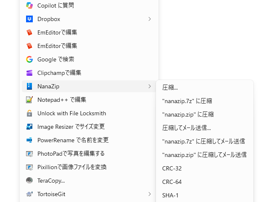This screenshot has width=269, height=202.
Task: Choose "圧縮してメール送信..."
Action: pos(205,128)
